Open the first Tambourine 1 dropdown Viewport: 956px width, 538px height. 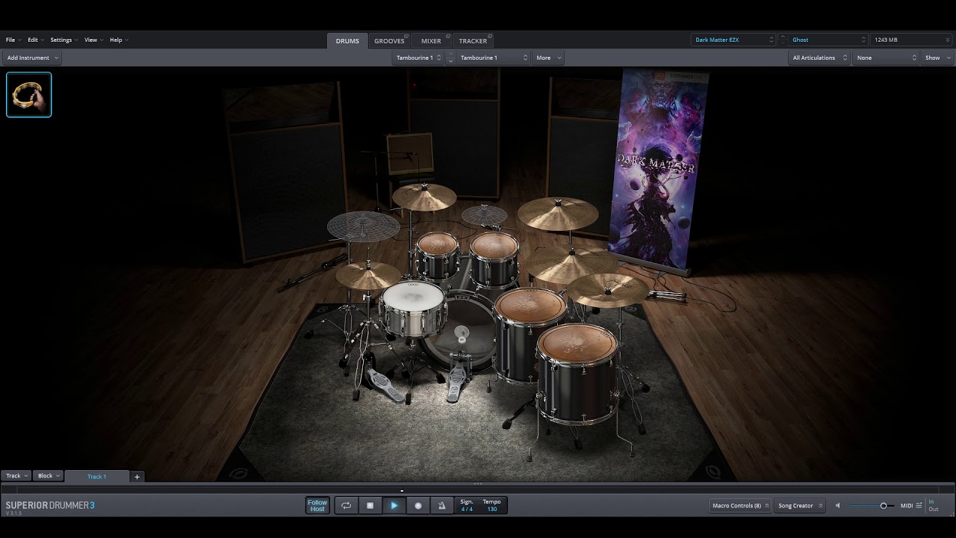tap(418, 58)
